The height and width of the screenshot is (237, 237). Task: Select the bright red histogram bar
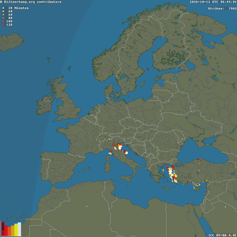click(6, 231)
